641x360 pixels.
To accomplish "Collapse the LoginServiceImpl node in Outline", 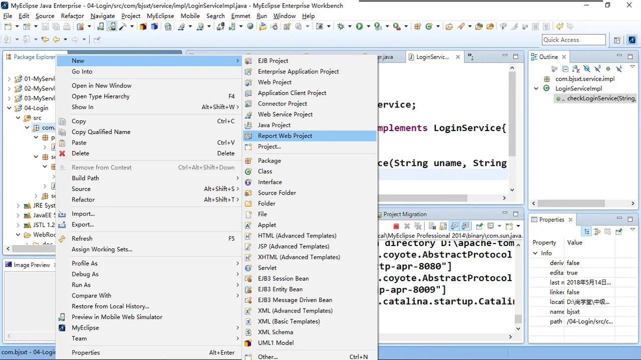I will point(536,88).
